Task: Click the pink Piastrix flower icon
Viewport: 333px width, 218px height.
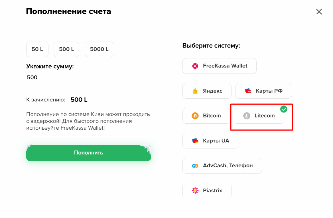Action: coord(195,190)
